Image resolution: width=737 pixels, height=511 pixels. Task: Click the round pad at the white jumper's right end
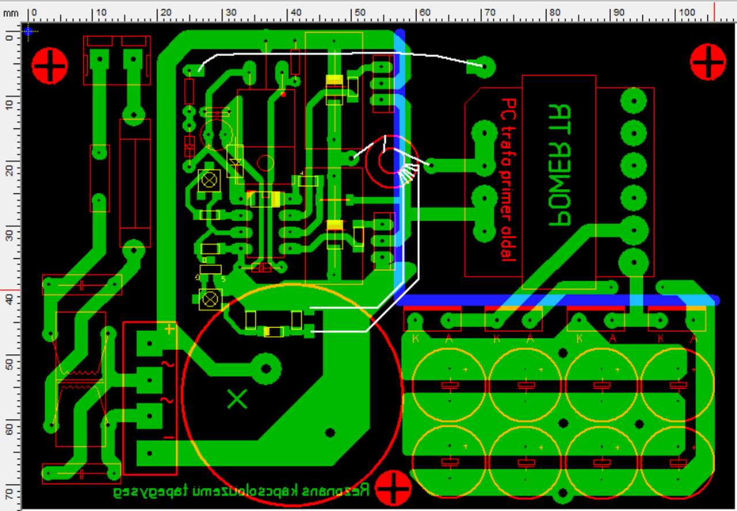(485, 67)
